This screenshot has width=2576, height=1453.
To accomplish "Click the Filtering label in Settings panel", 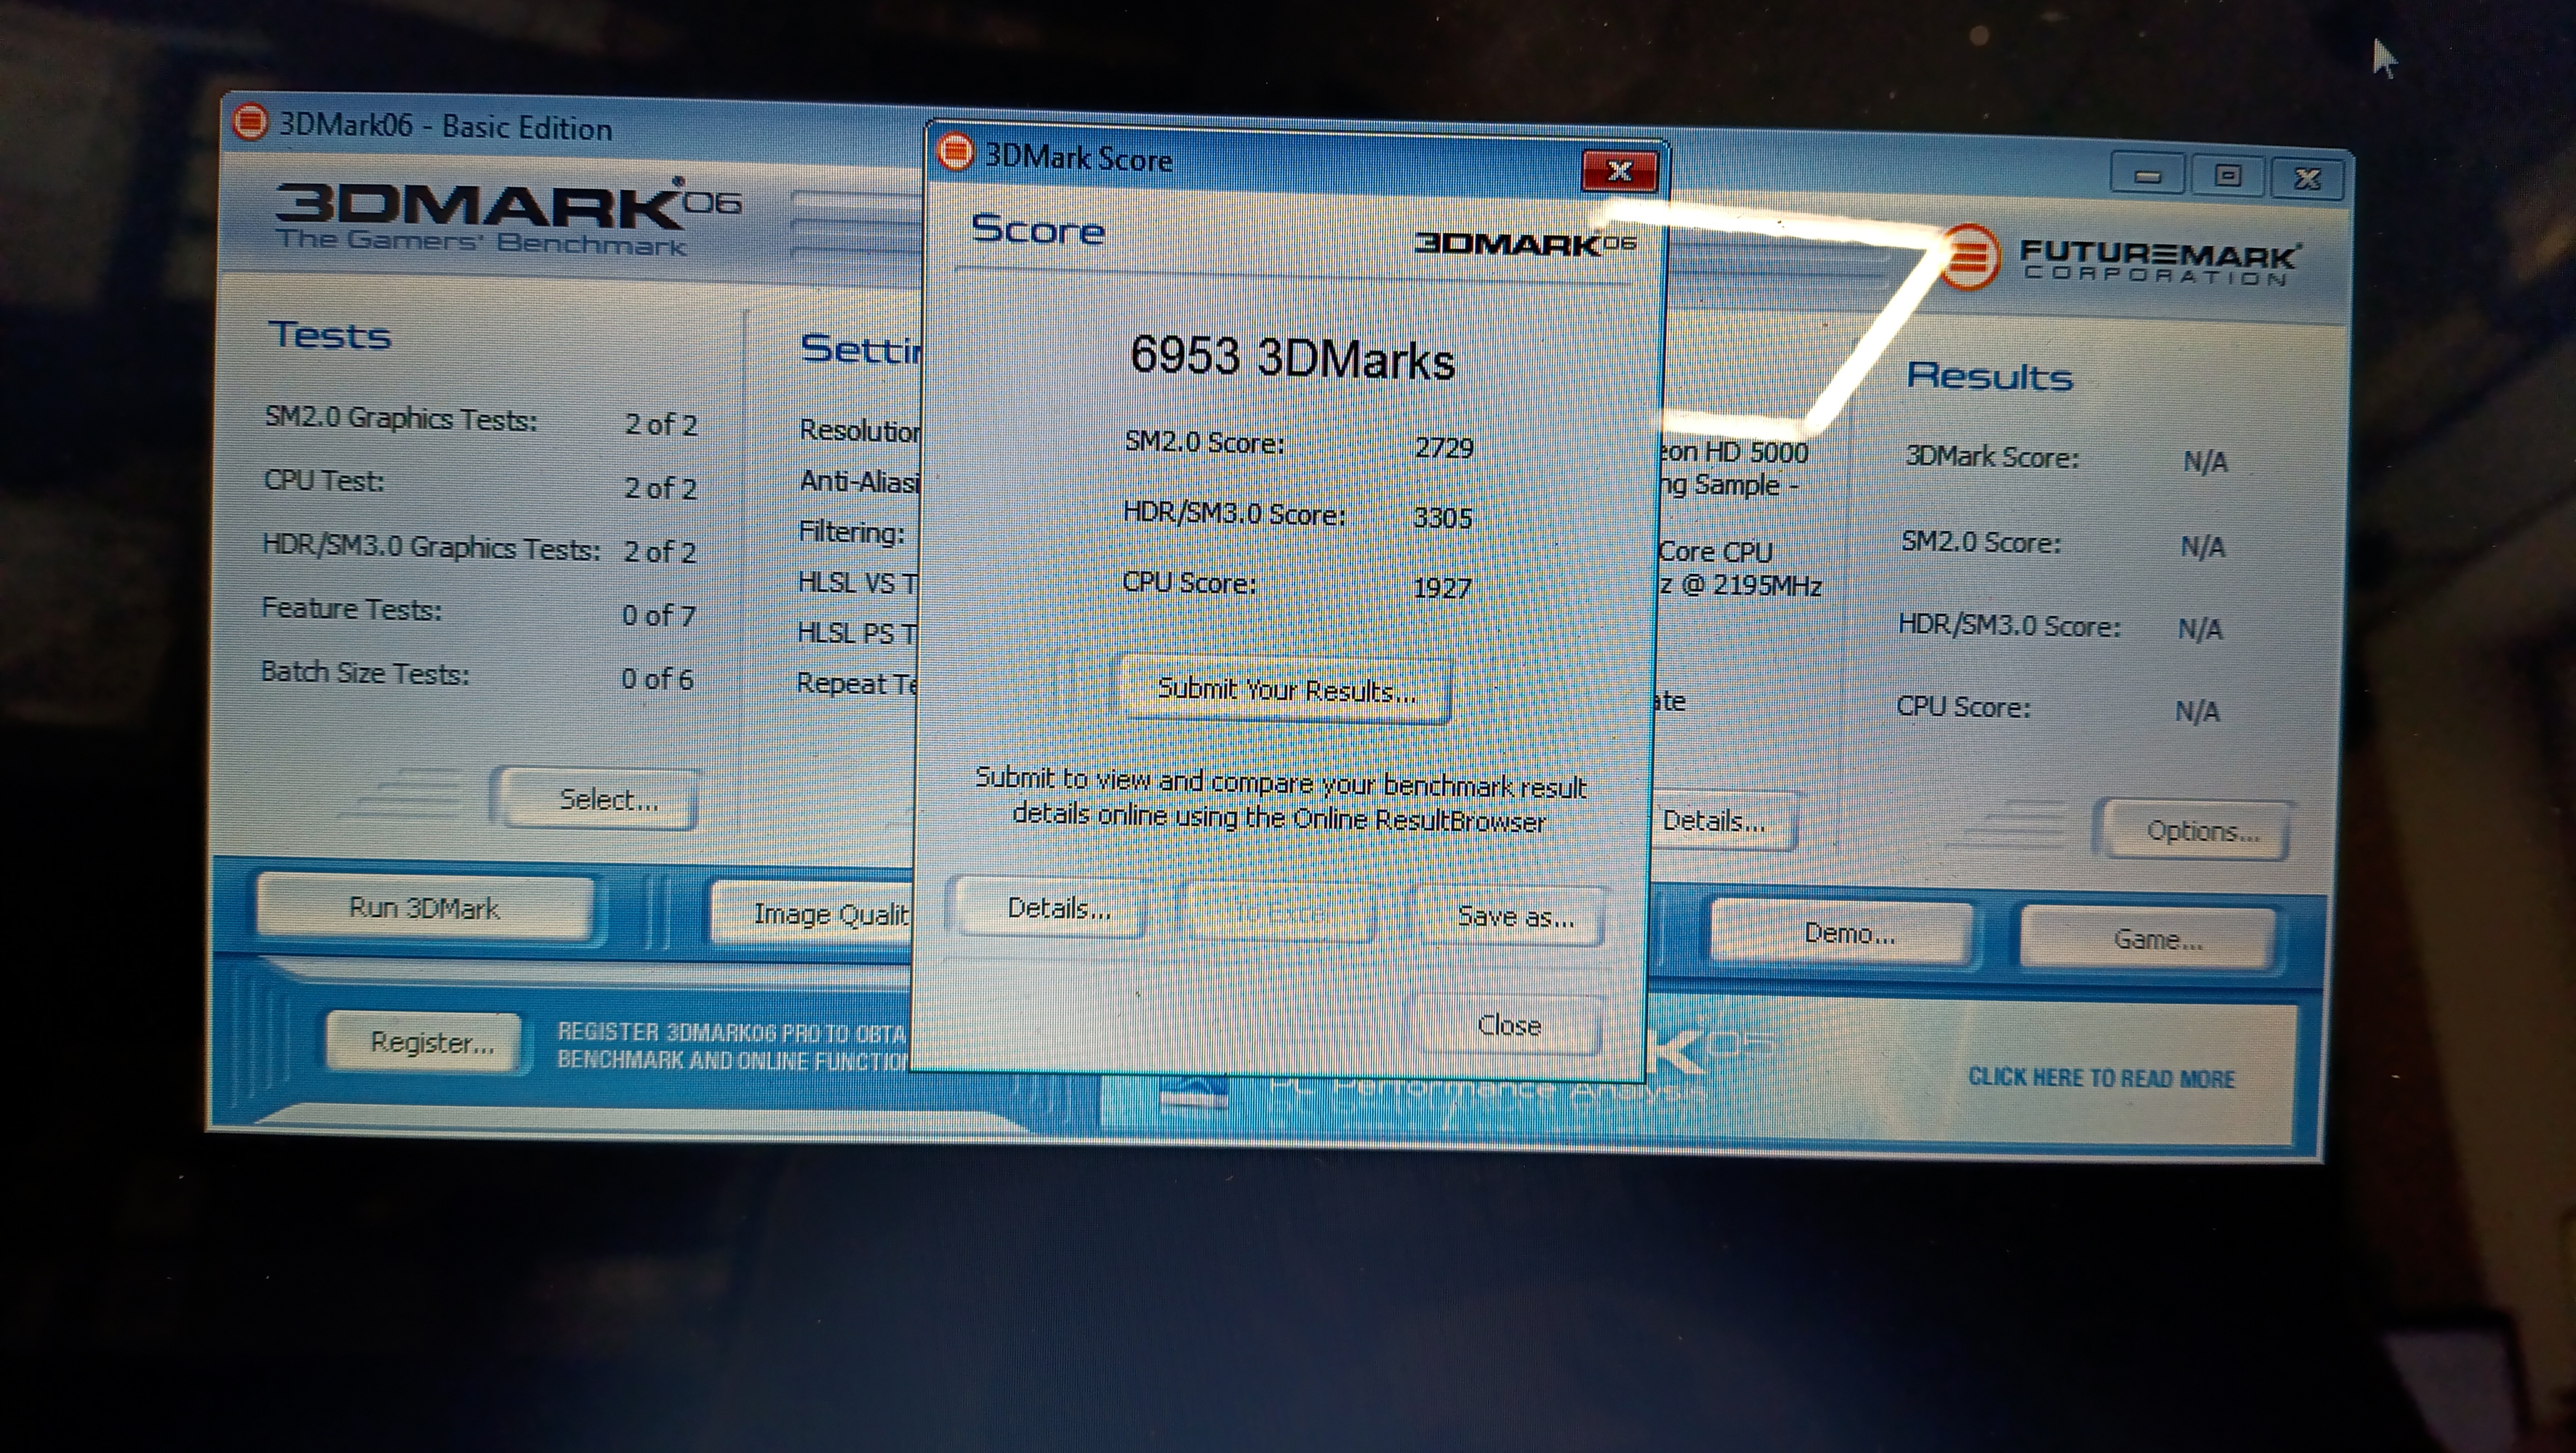I will coord(851,532).
